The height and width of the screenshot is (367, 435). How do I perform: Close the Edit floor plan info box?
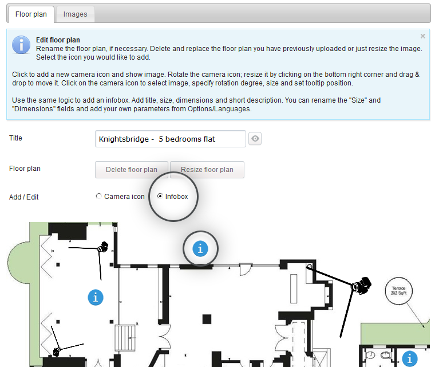(x=422, y=36)
